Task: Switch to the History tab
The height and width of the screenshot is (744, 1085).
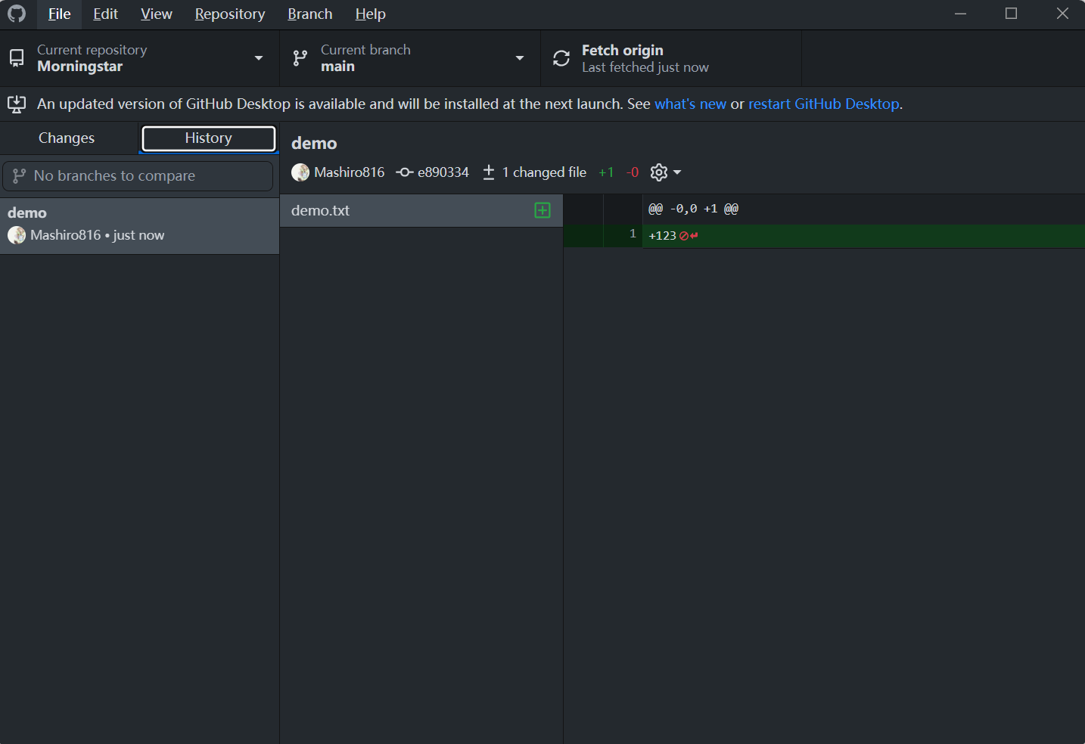Action: [209, 138]
